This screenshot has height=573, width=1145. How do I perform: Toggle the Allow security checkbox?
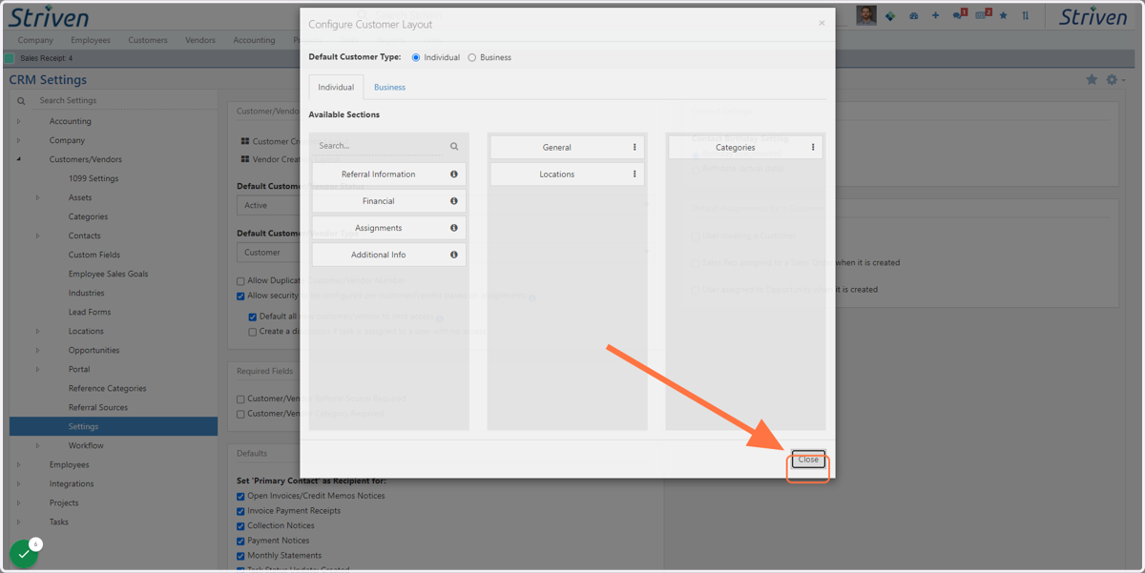tap(240, 297)
